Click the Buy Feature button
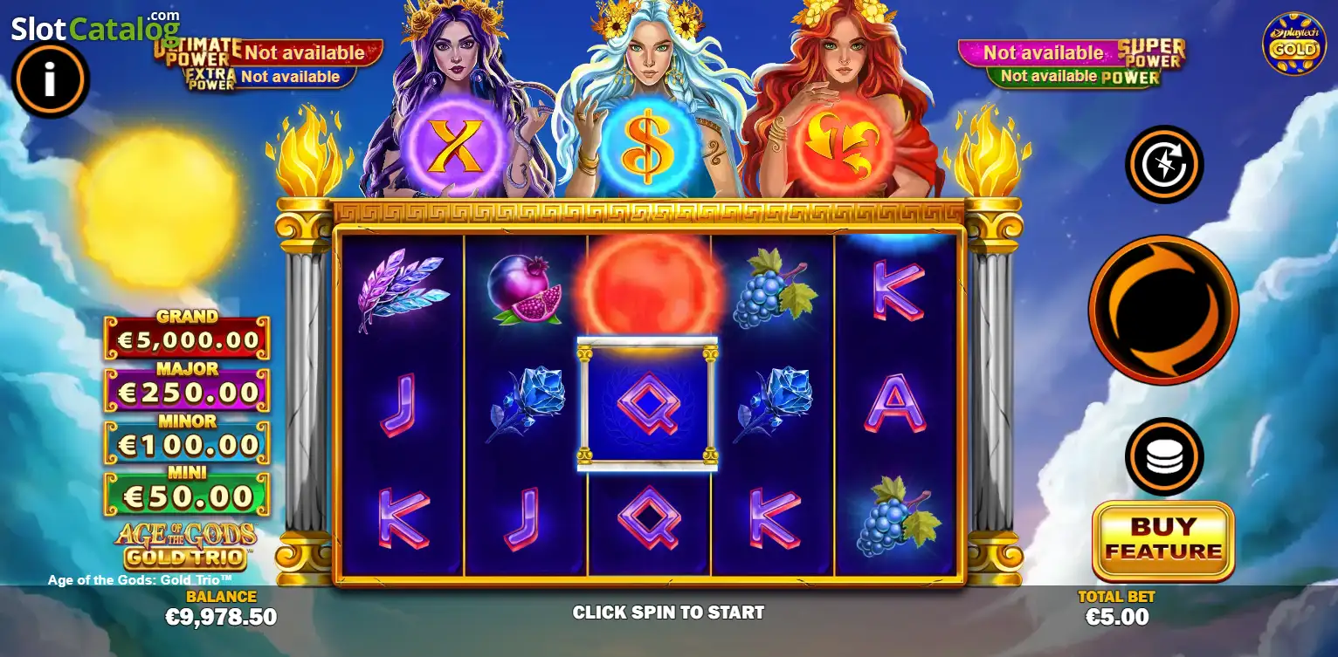Viewport: 1338px width, 657px height. pos(1163,540)
